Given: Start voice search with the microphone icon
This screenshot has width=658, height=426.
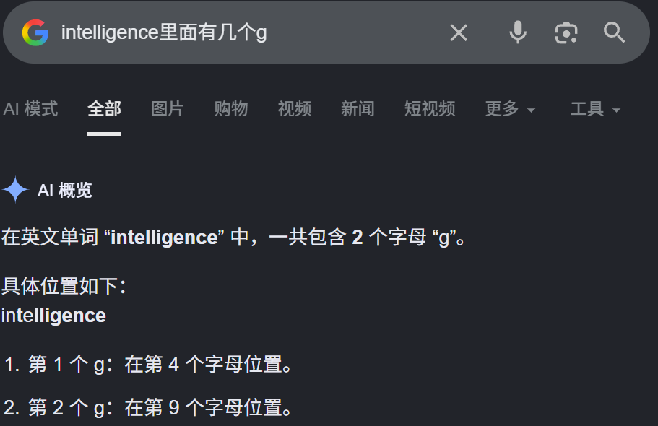Looking at the screenshot, I should [x=518, y=32].
